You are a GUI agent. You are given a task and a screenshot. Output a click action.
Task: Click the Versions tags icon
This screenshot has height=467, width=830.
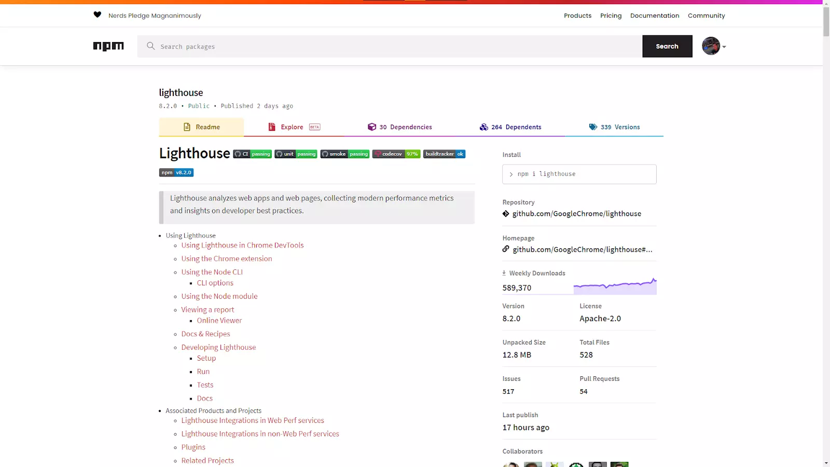pos(593,127)
